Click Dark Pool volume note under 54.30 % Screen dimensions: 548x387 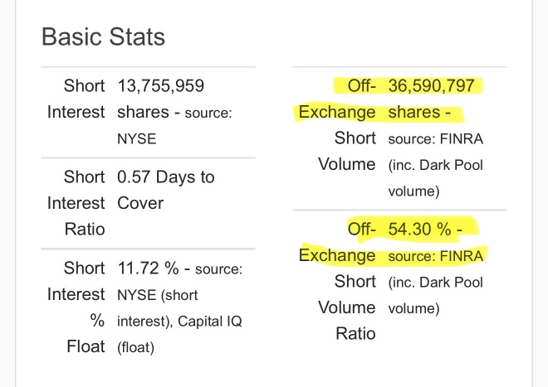[x=435, y=295]
